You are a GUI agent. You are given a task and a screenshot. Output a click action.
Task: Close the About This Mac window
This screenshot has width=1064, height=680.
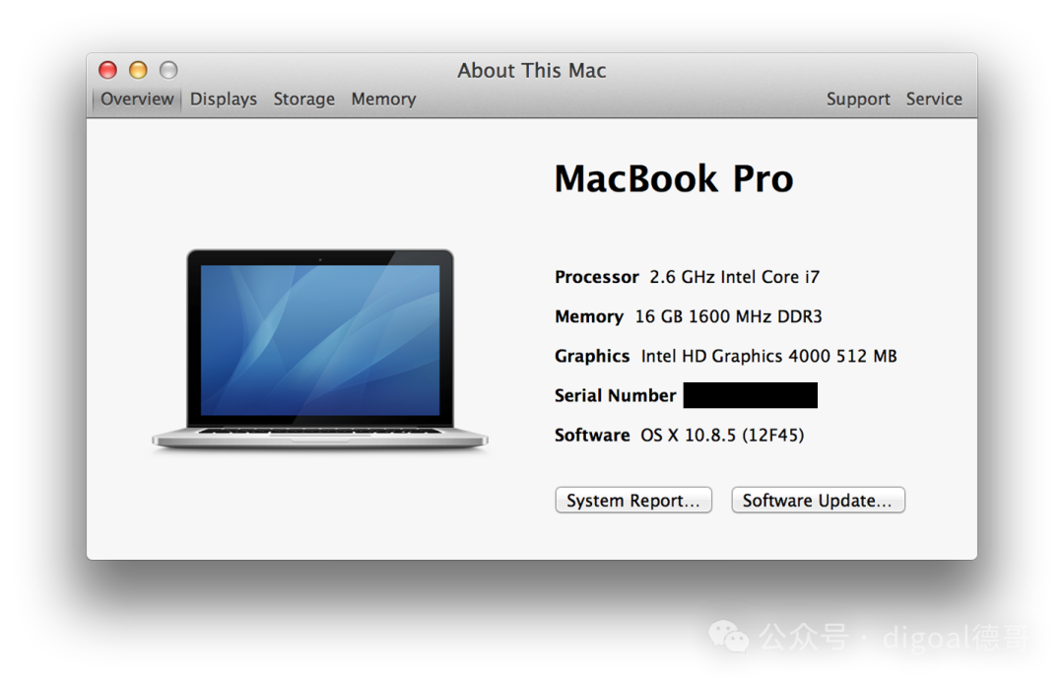[108, 70]
